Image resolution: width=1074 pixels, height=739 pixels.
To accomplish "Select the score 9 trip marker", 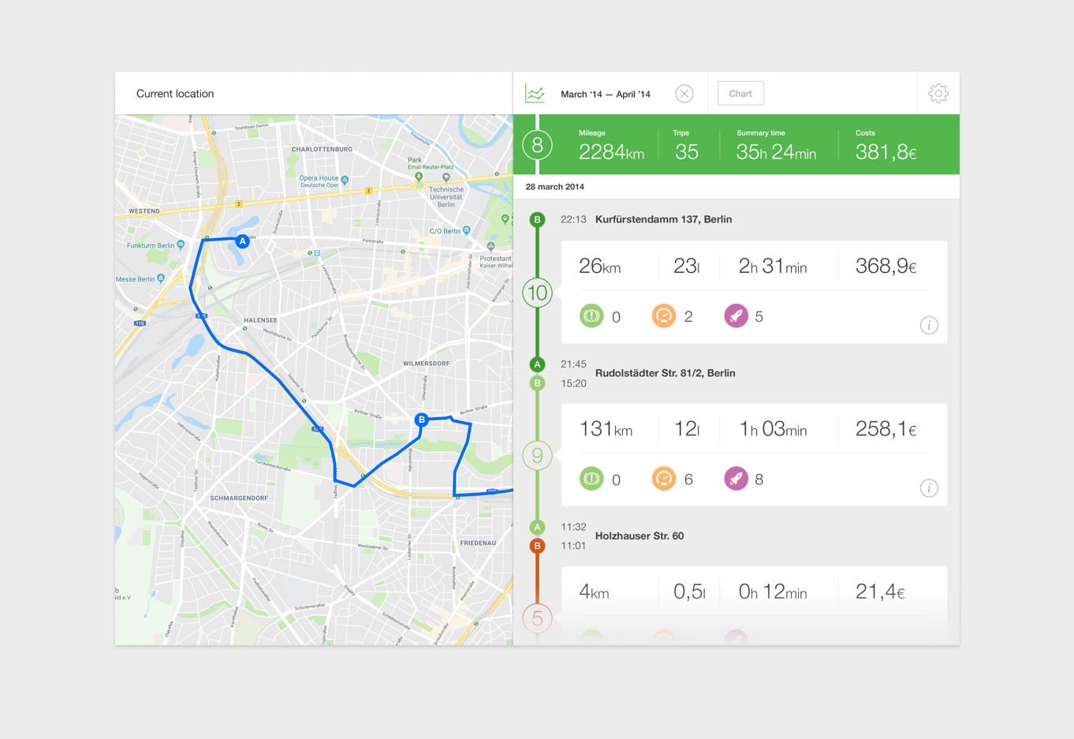I will (x=538, y=456).
